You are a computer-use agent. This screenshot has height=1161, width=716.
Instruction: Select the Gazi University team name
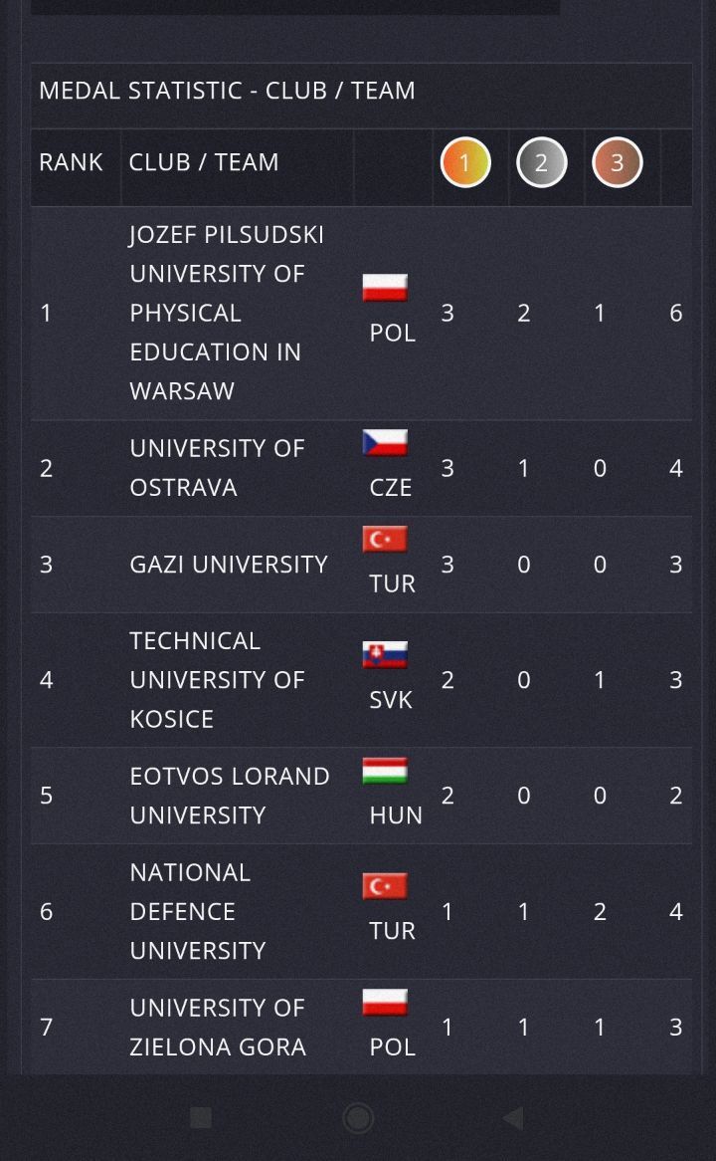(229, 565)
